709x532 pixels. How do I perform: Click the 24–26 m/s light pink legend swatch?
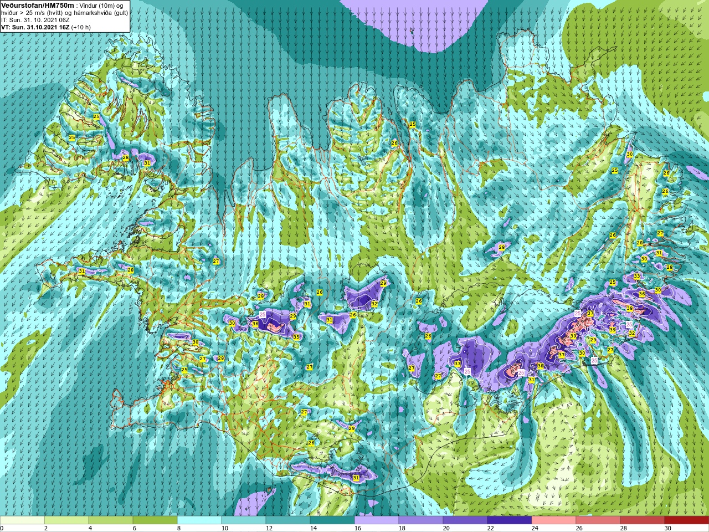pyautogui.click(x=554, y=520)
